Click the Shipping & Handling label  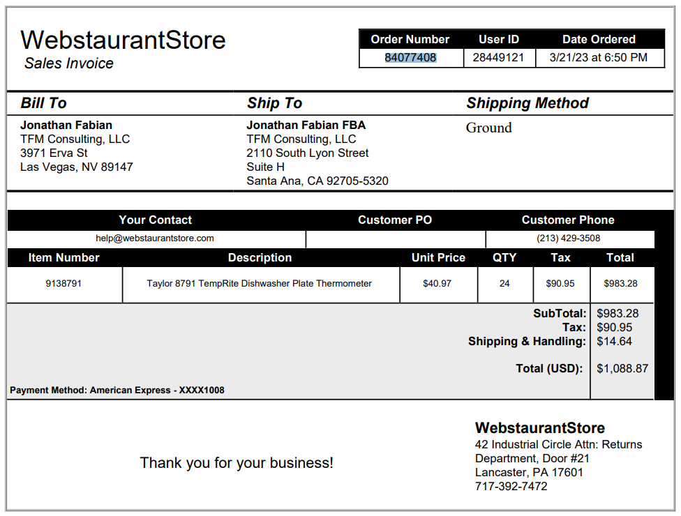tap(527, 342)
